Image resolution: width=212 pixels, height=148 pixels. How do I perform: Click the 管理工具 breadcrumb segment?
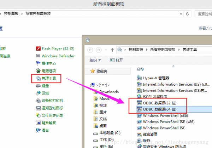pos(189,50)
